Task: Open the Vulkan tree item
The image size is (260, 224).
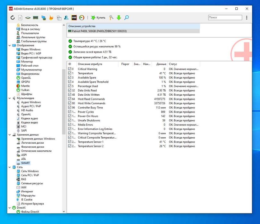Action: click(25, 90)
